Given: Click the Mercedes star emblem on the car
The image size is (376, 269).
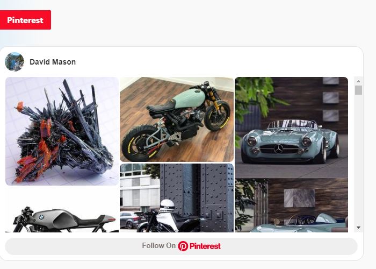Looking at the screenshot, I should [278, 149].
